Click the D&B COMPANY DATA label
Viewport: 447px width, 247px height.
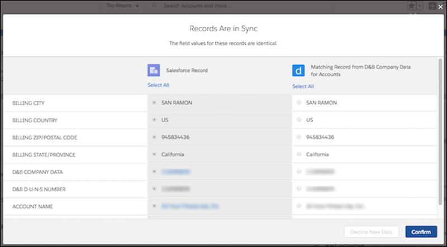[x=37, y=172]
